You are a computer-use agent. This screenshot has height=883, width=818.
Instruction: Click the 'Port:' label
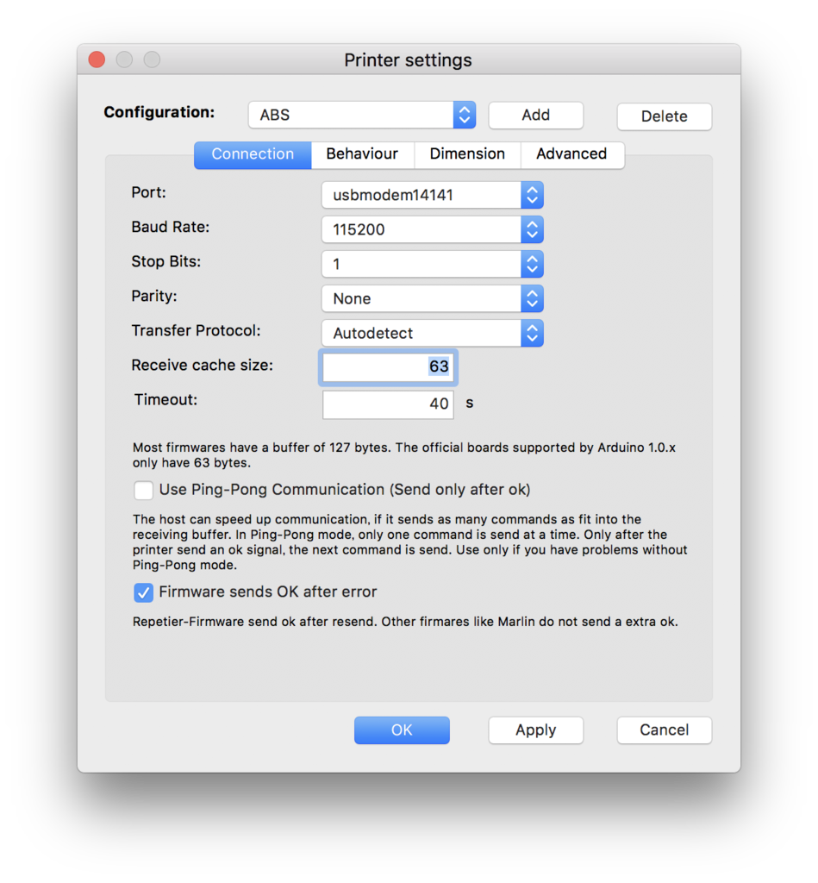[148, 192]
